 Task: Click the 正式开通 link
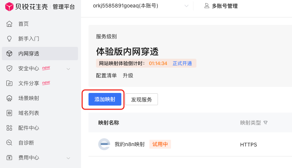182,64
